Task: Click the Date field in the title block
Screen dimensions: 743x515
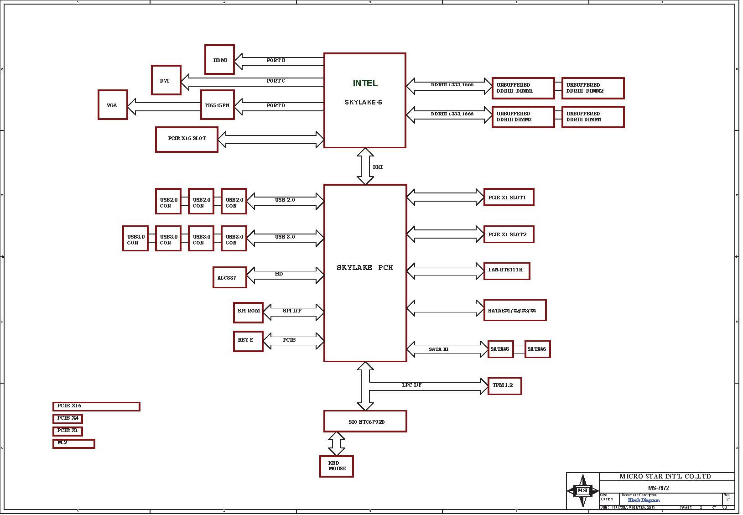Action: point(639,507)
